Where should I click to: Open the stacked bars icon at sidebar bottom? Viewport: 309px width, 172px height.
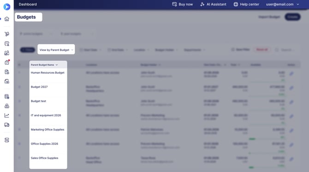click(x=7, y=140)
